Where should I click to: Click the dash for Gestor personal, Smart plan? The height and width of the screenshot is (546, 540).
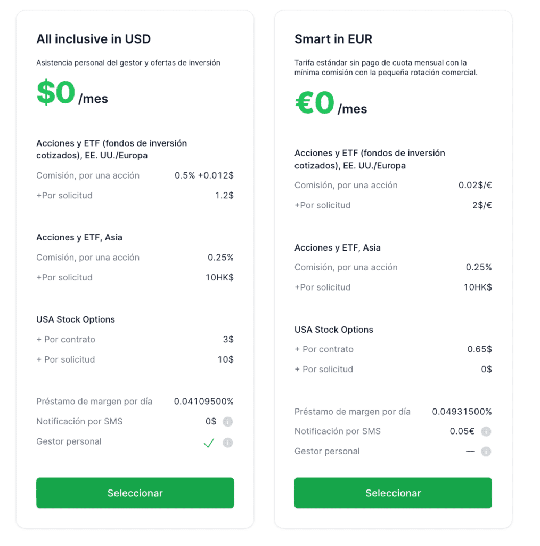tap(470, 452)
